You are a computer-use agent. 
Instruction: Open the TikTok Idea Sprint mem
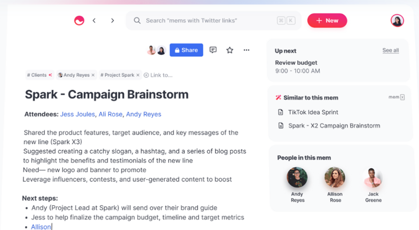pos(313,112)
